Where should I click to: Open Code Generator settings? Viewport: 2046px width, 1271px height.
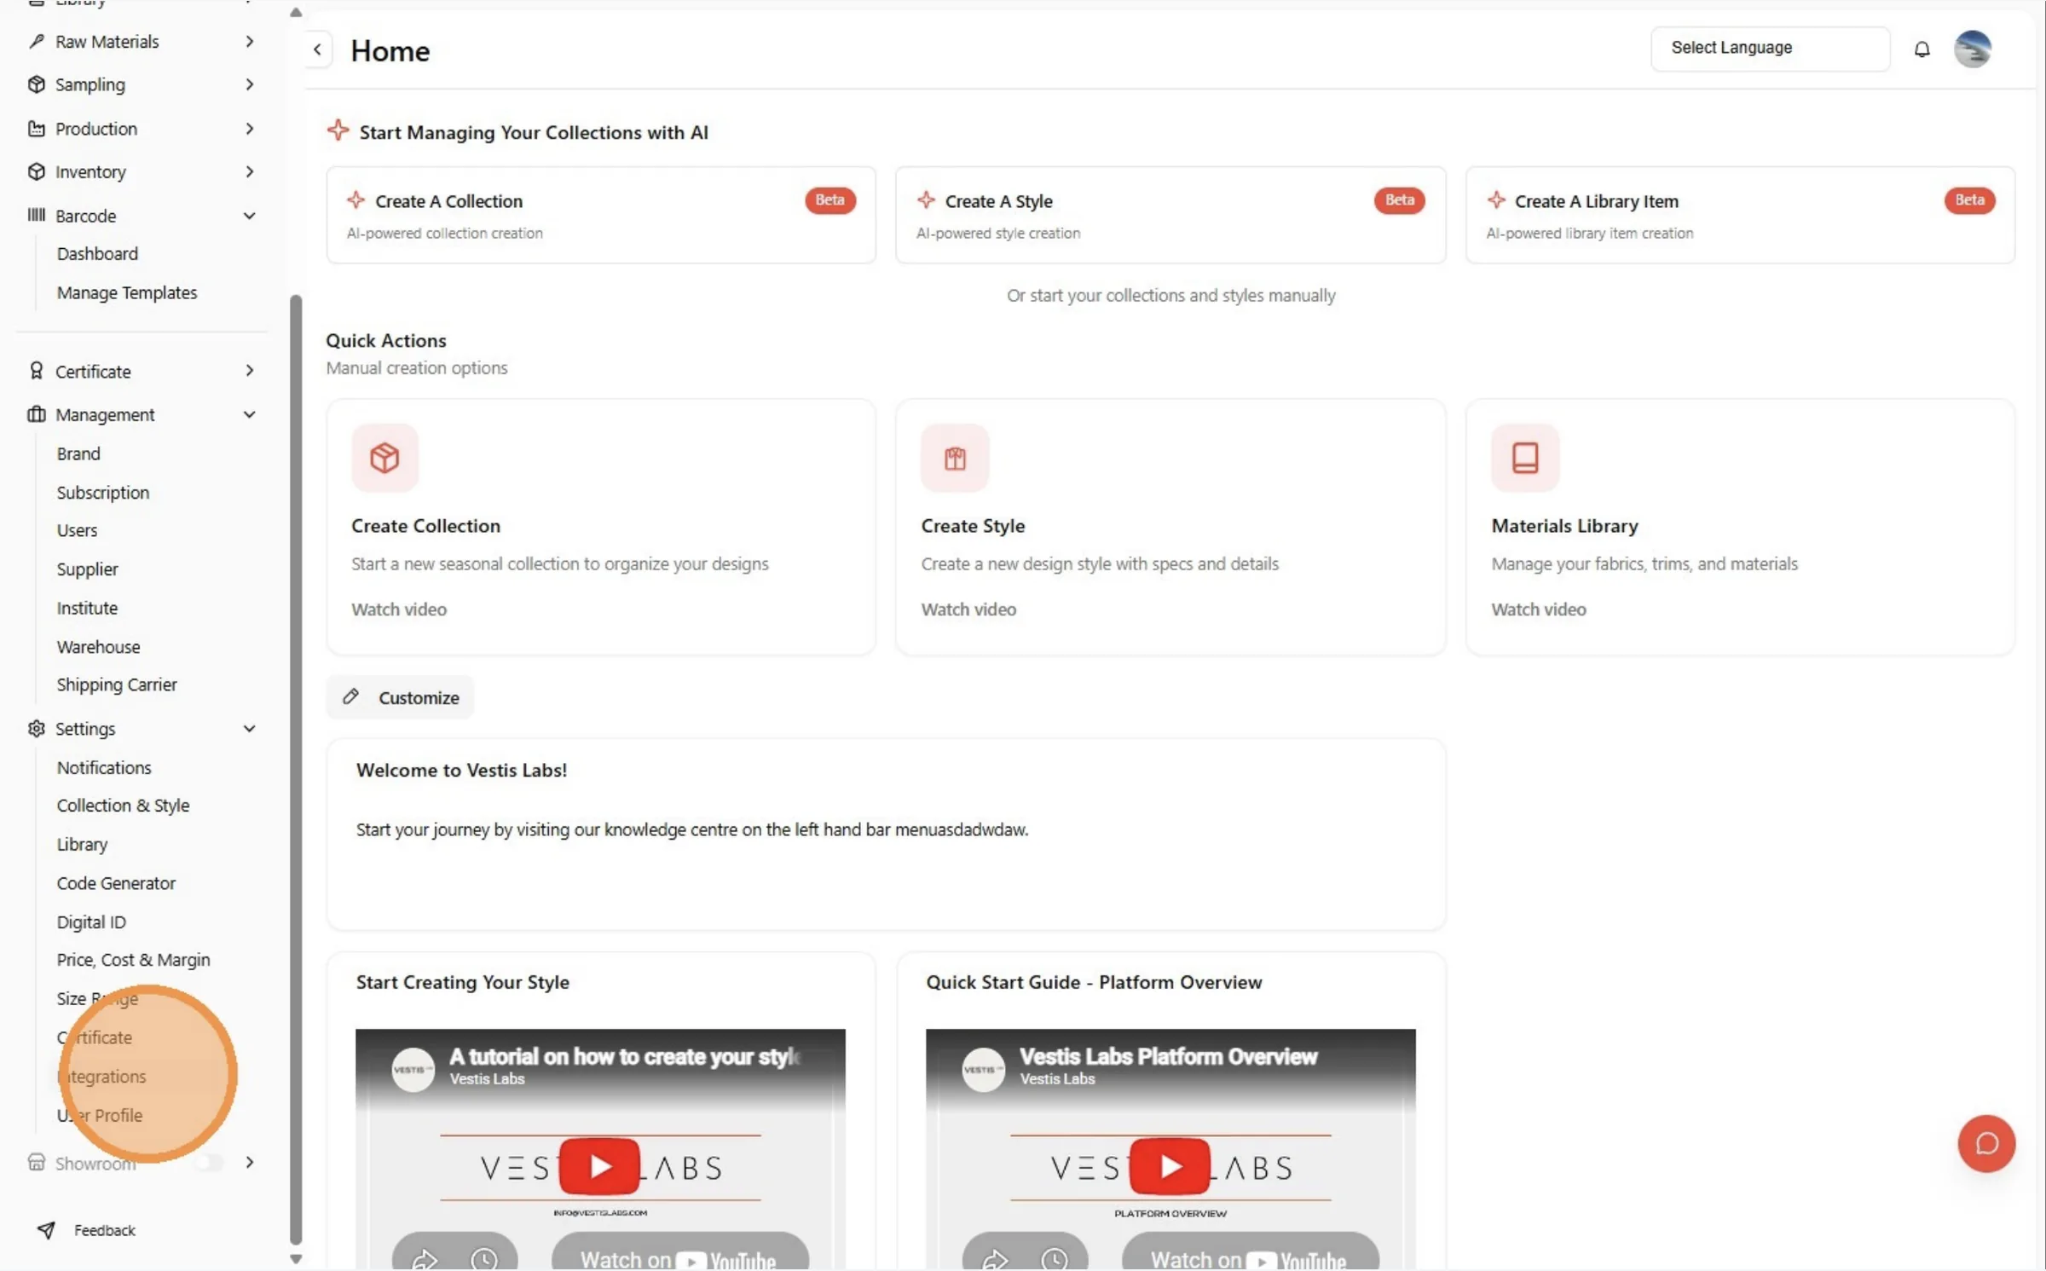pyautogui.click(x=116, y=882)
